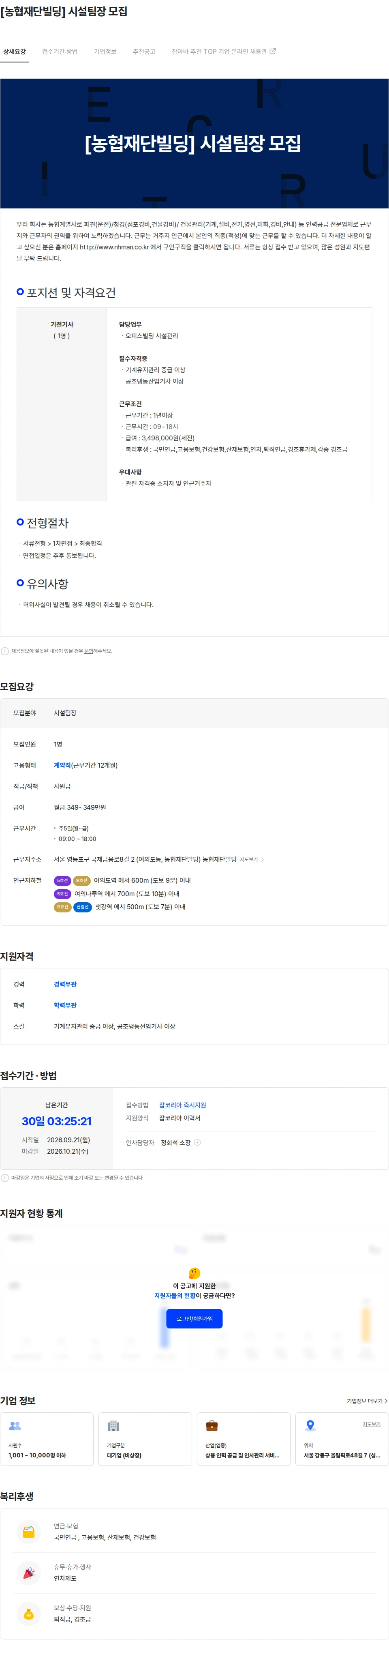The height and width of the screenshot is (1663, 389).
Task: Click the salary text 월급 349~349만원
Action: tap(80, 807)
